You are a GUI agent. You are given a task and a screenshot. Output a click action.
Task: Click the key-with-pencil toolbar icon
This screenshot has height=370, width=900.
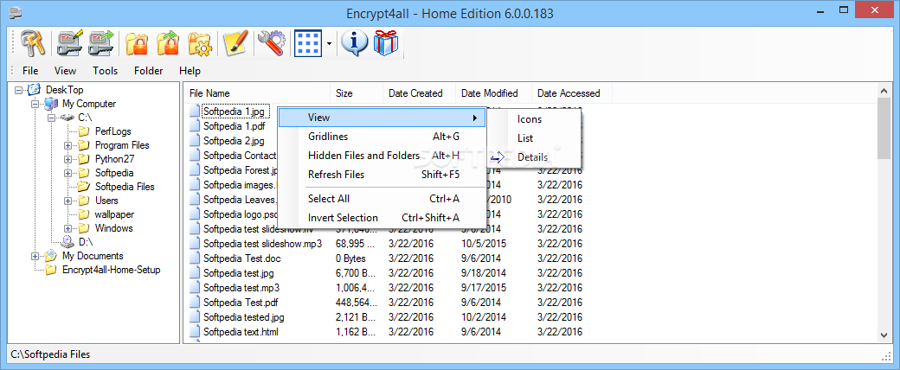pos(69,43)
